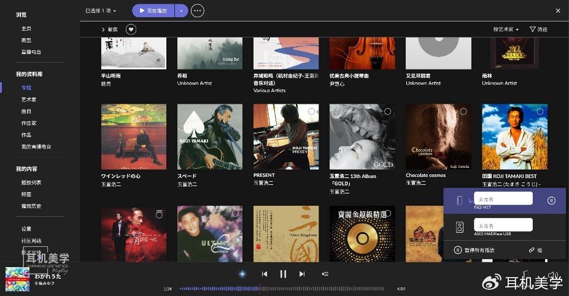This screenshot has width=569, height=296.
Task: Click the signal path star icon
Action: pos(242,274)
